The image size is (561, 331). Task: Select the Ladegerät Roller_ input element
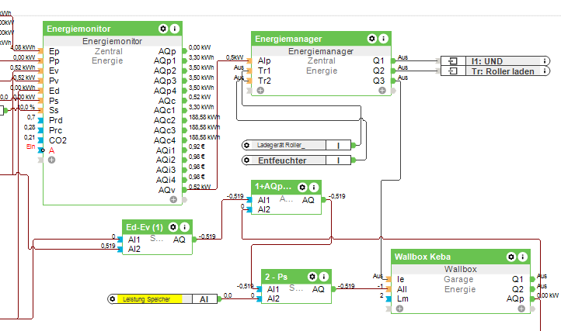296,145
